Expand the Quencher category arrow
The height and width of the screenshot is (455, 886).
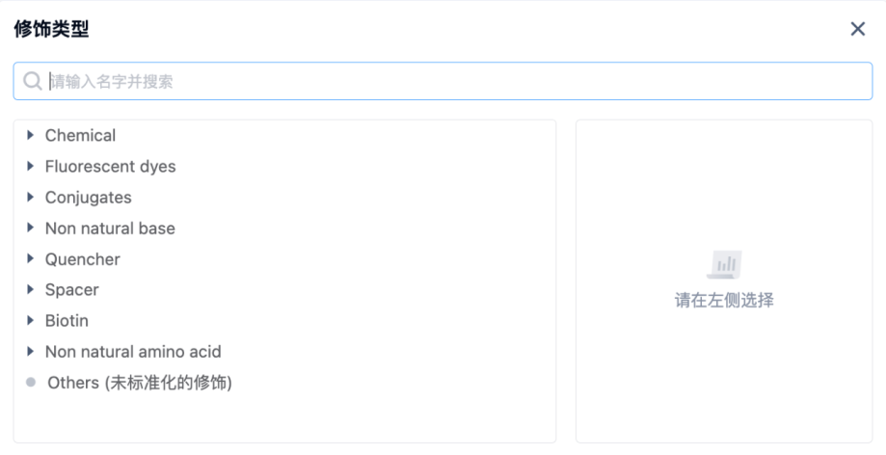(31, 259)
